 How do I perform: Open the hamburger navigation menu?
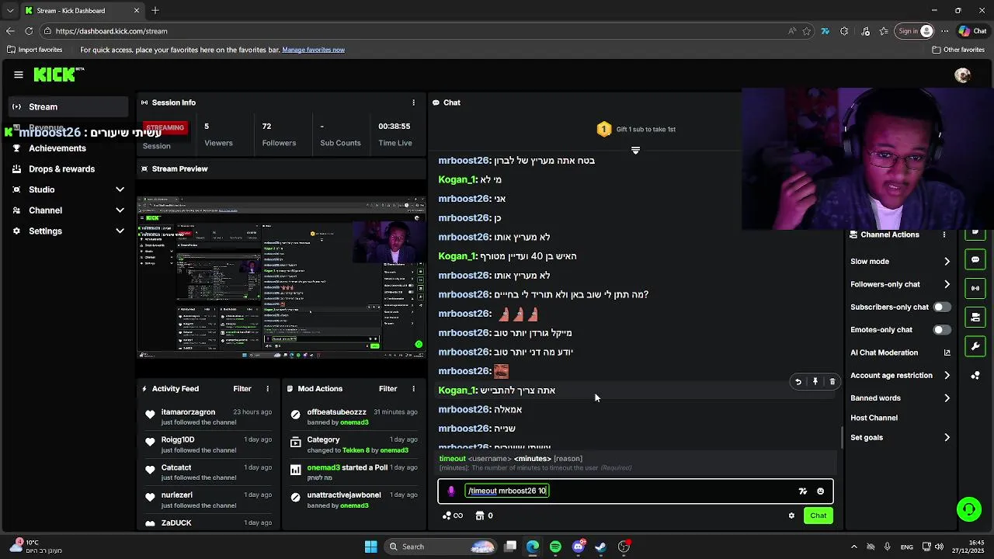18,75
